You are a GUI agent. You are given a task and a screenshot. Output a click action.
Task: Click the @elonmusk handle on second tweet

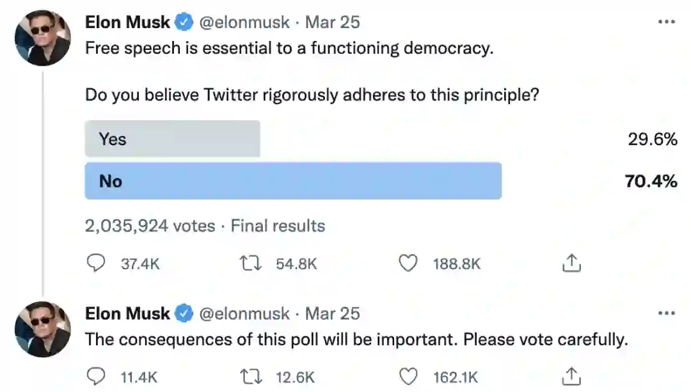point(244,313)
